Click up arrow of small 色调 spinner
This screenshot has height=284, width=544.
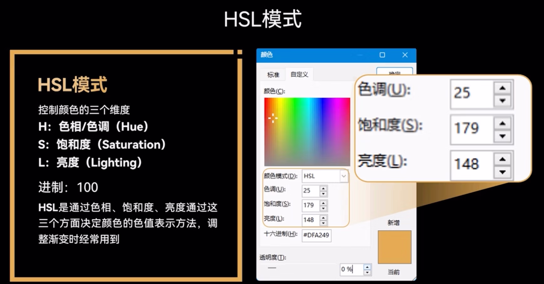(323, 188)
